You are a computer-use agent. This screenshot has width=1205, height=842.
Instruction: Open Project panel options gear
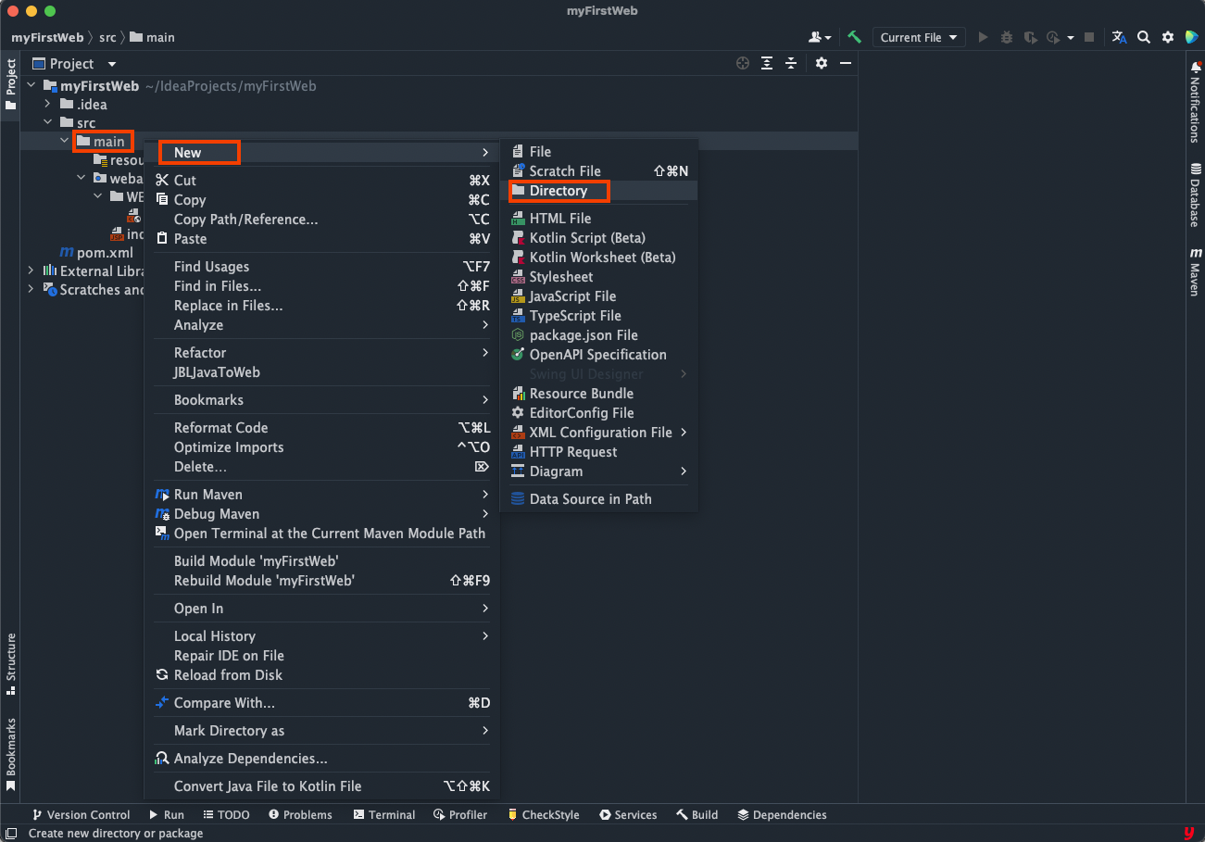[822, 63]
